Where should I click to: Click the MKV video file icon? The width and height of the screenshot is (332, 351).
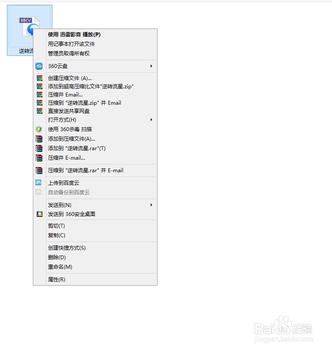(x=29, y=26)
